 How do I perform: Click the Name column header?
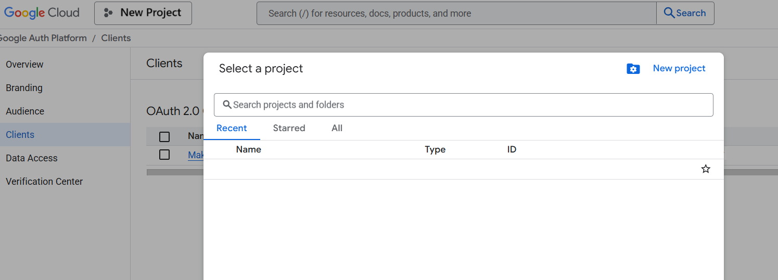pos(248,149)
